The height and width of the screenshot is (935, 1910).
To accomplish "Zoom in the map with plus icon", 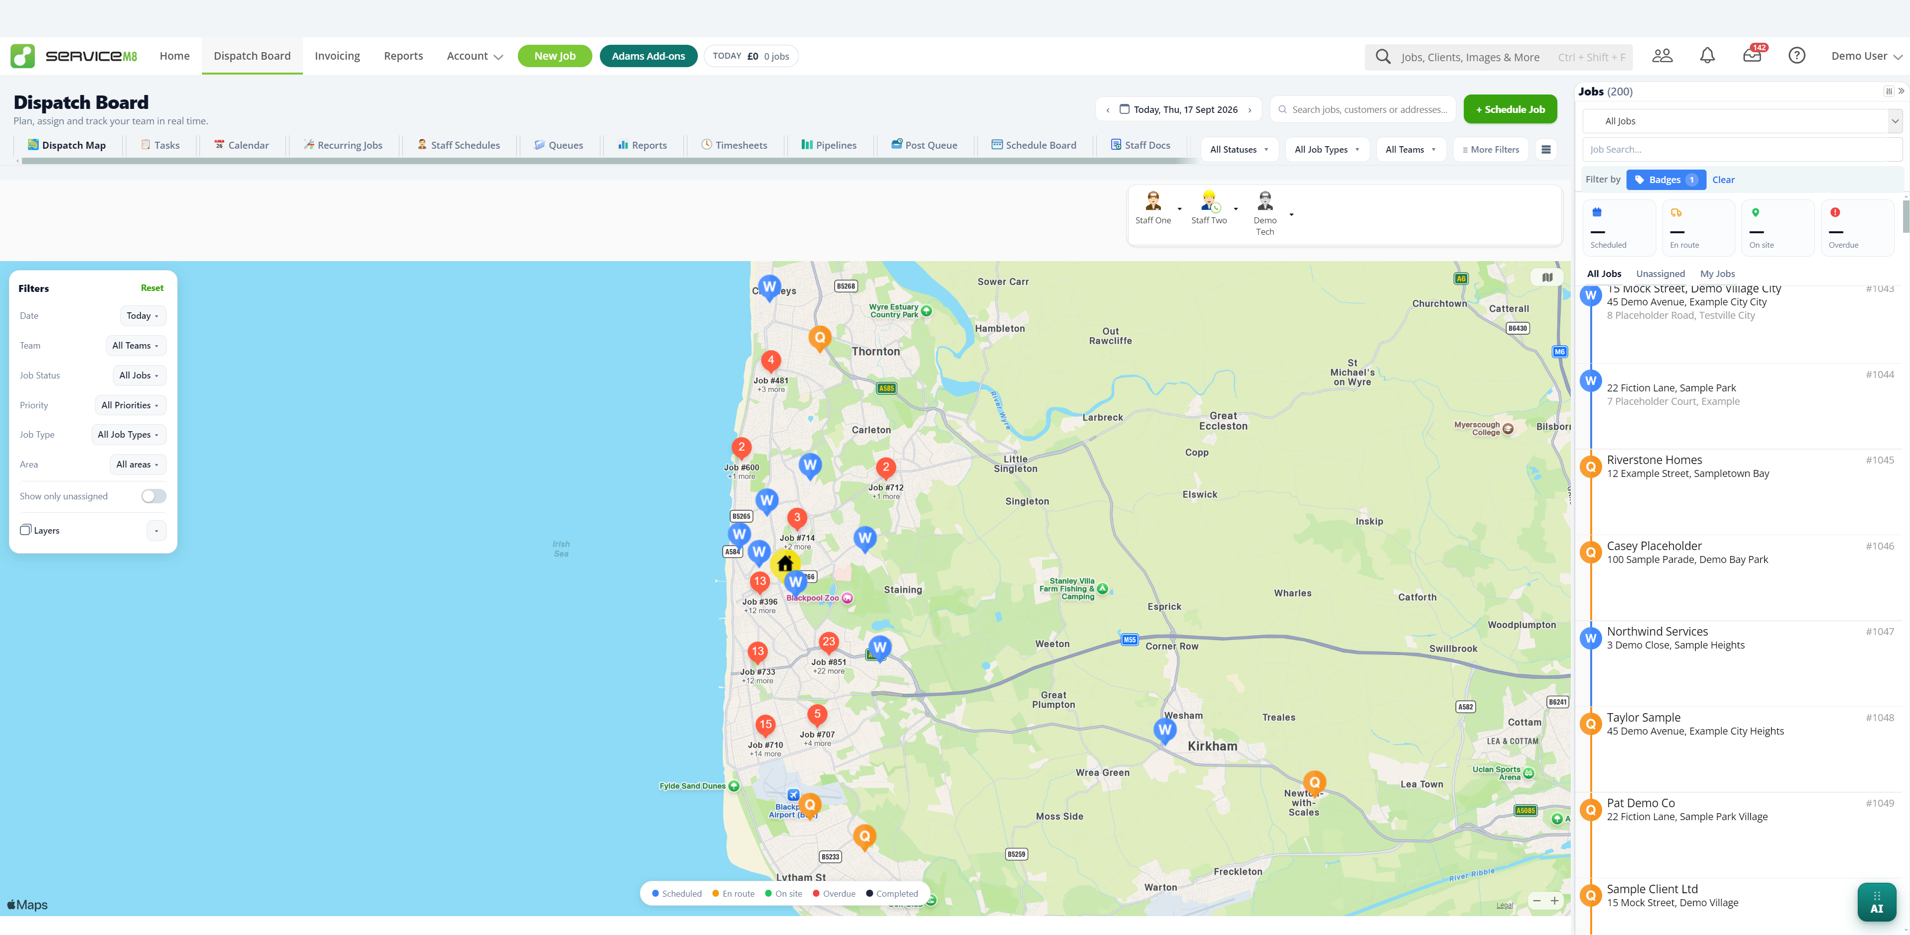I will pos(1554,901).
